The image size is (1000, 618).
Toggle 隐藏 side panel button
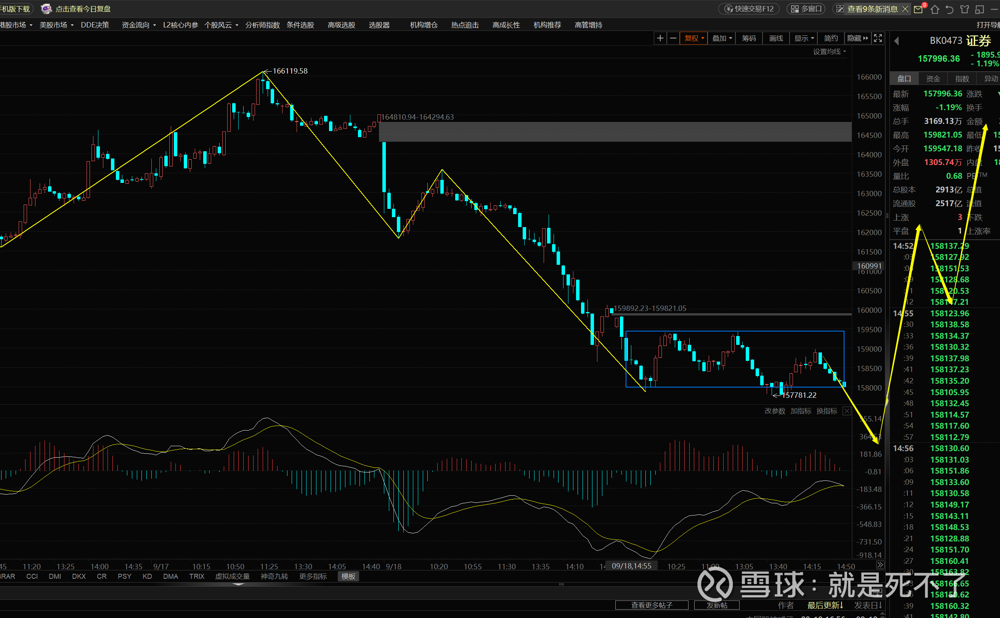[858, 38]
